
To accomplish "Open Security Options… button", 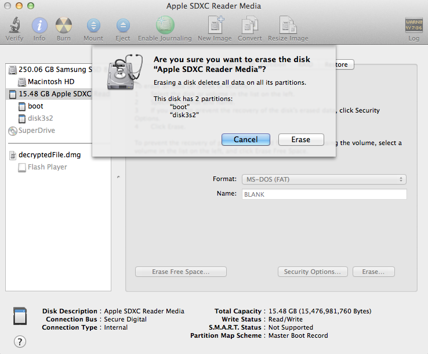I will (313, 272).
